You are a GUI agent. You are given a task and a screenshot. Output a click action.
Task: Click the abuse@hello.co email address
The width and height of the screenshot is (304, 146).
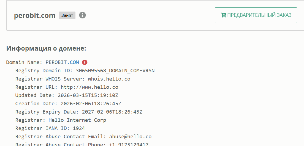pyautogui.click(x=130, y=137)
